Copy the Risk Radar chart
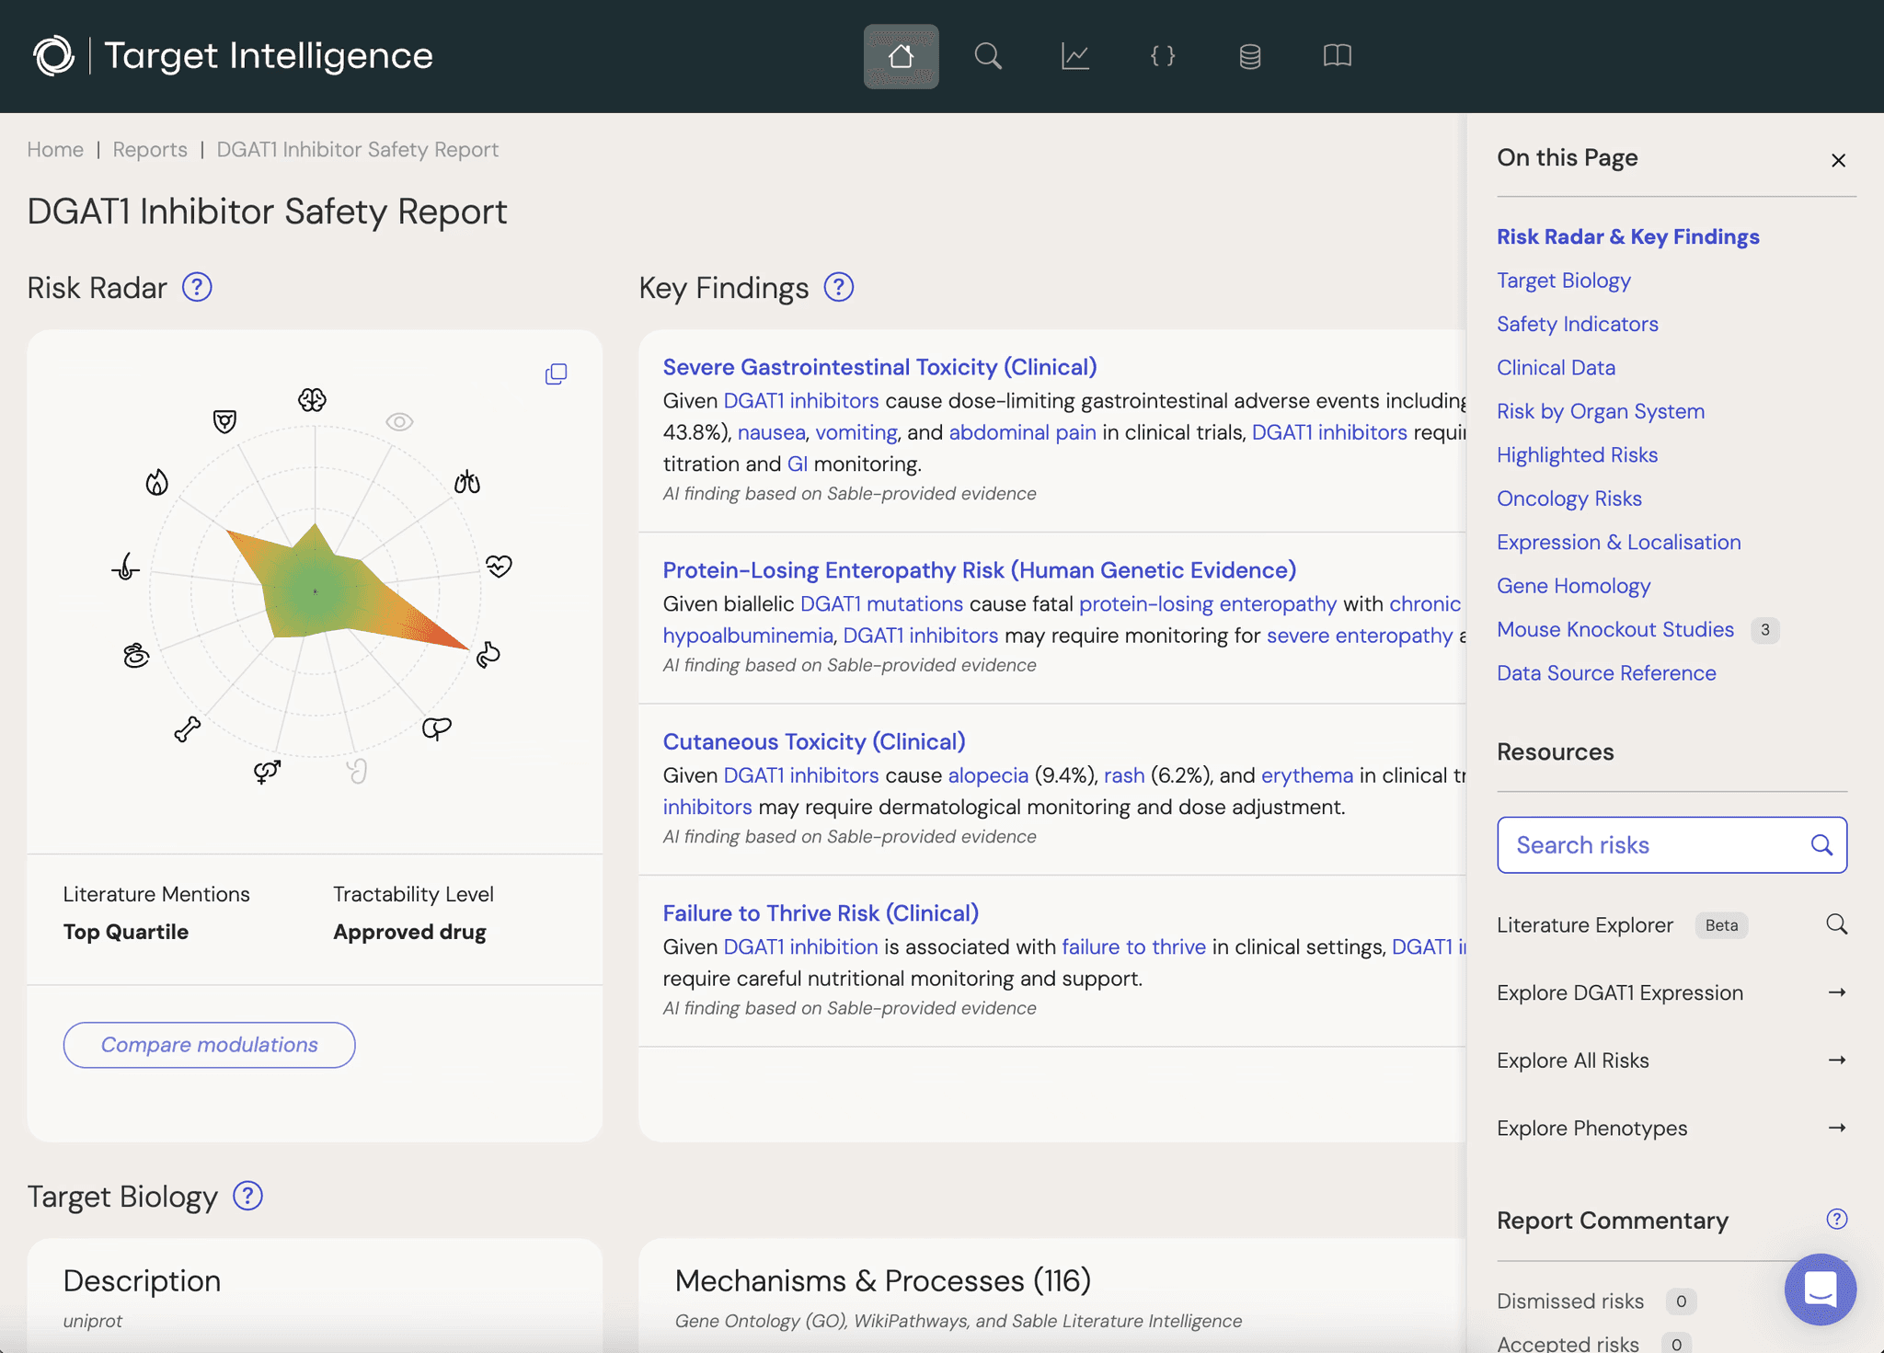The image size is (1884, 1353). tap(556, 373)
